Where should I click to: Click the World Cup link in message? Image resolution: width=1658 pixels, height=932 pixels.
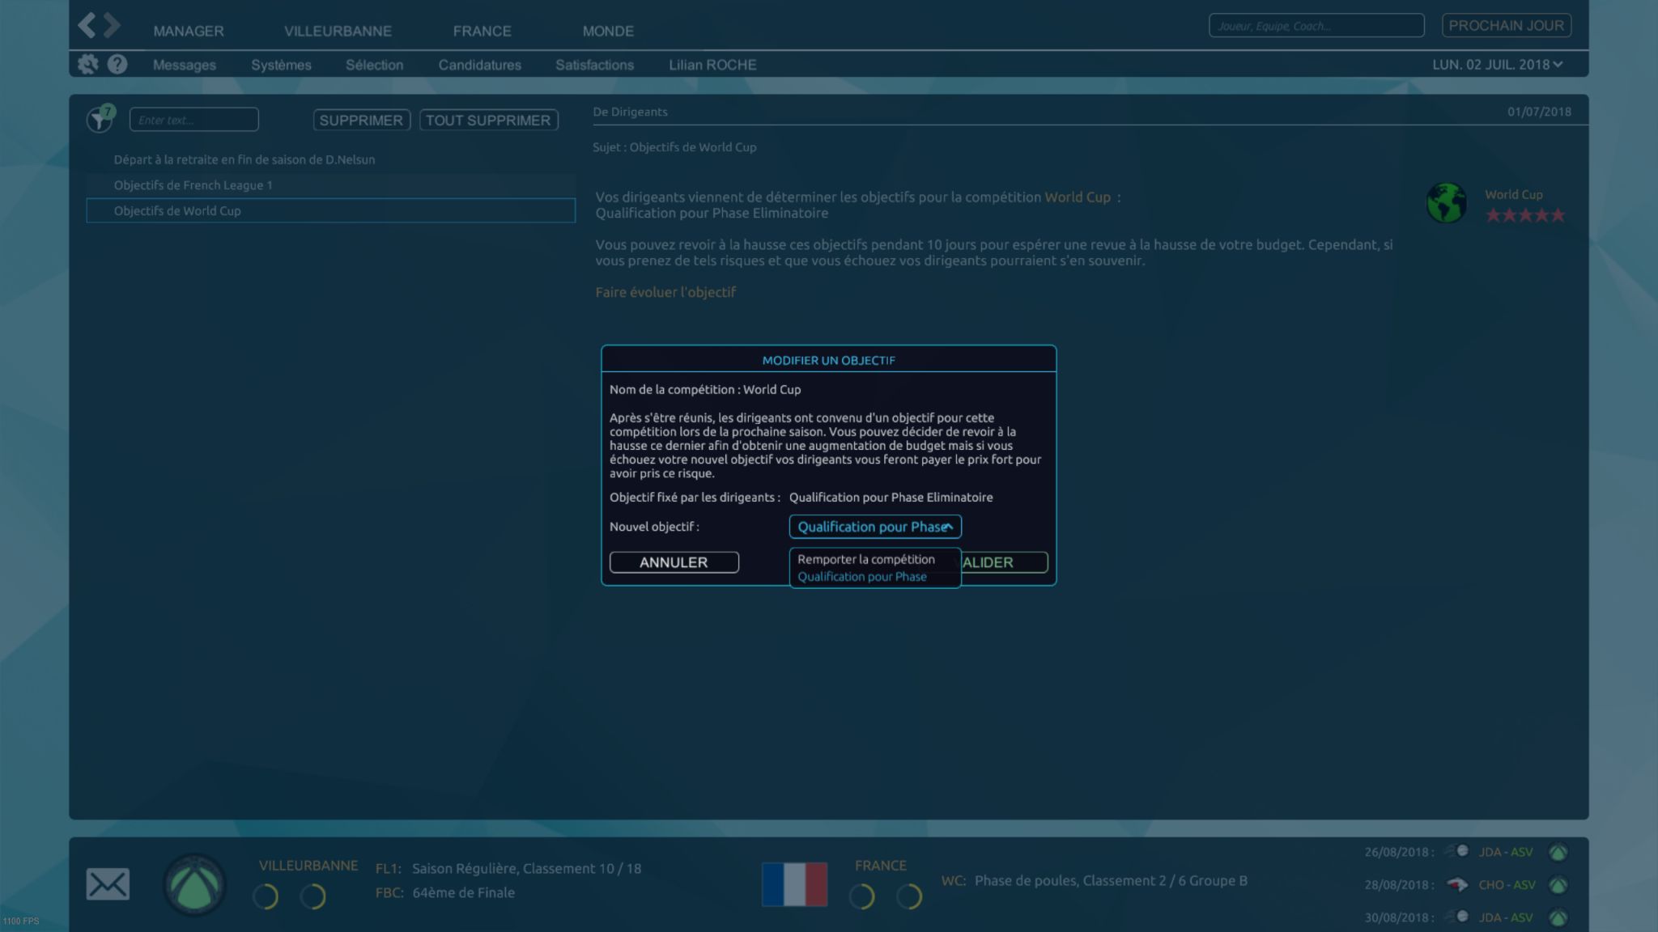(1078, 197)
